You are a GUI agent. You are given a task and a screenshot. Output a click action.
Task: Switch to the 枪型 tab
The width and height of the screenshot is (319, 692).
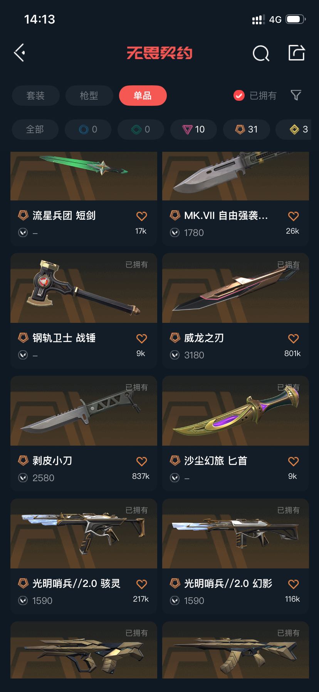coord(89,95)
